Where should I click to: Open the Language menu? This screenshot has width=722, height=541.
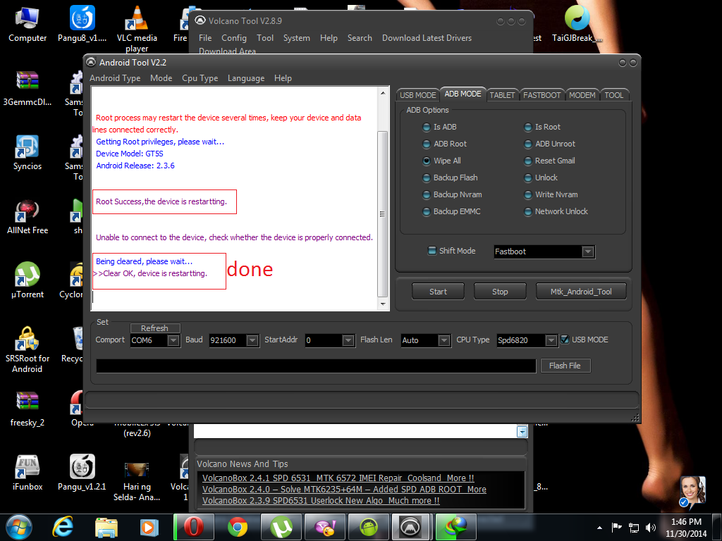click(246, 78)
